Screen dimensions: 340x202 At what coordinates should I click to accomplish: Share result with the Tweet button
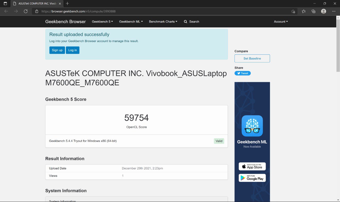pos(243,73)
